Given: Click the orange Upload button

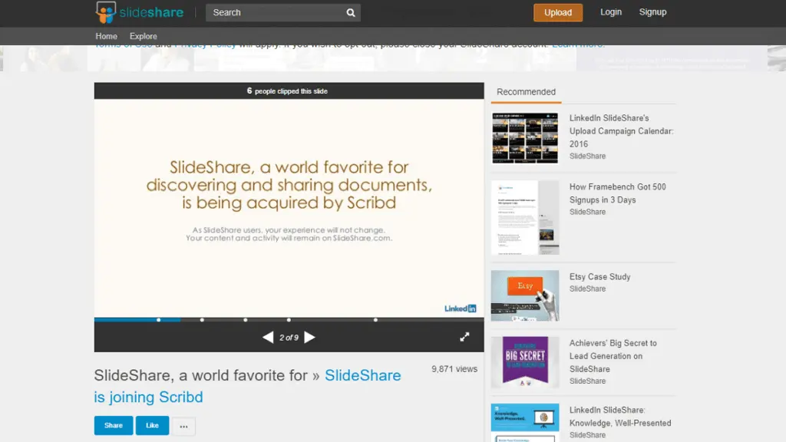Looking at the screenshot, I should [x=558, y=12].
